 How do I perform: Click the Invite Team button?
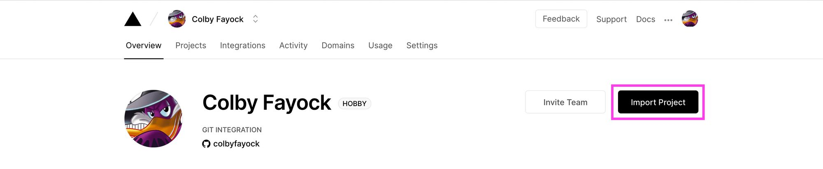coord(565,102)
